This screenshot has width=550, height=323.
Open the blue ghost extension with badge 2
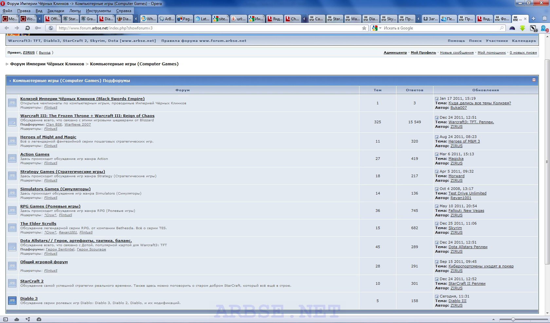544,28
